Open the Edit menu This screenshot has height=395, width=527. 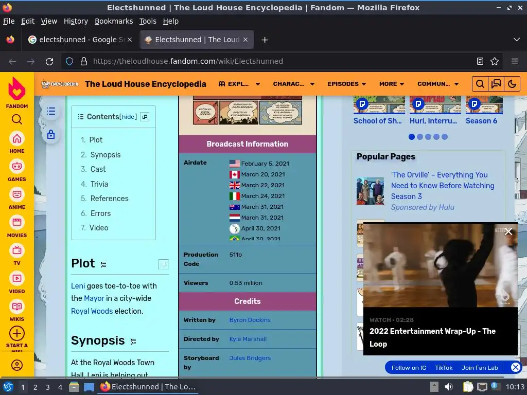tap(28, 21)
